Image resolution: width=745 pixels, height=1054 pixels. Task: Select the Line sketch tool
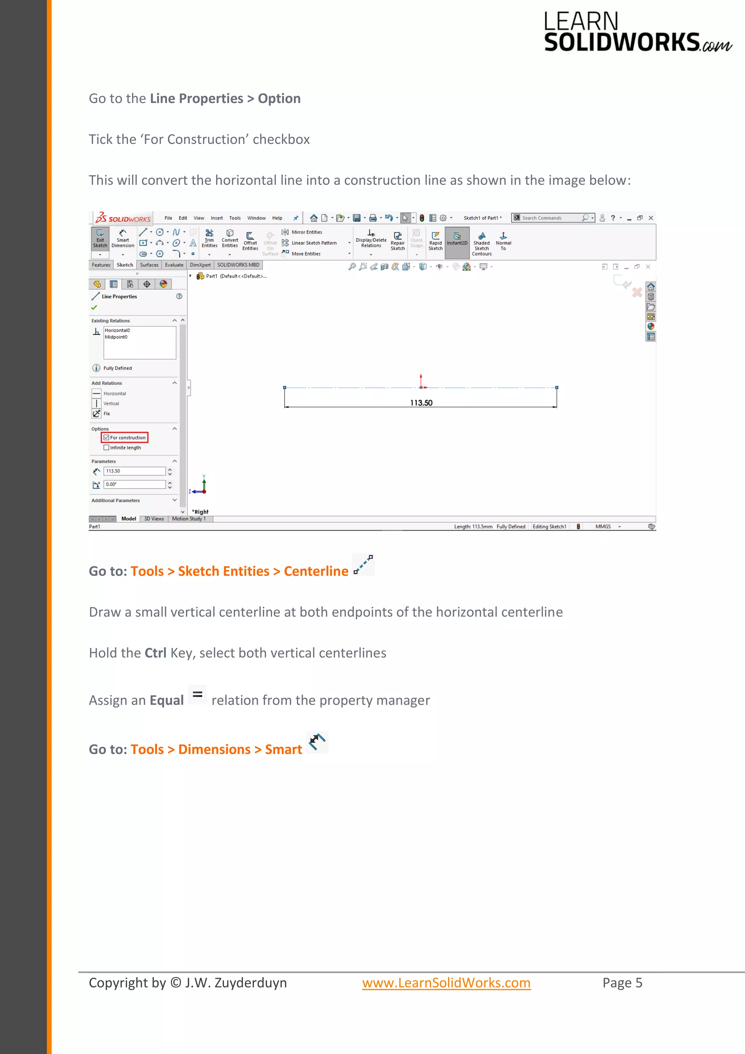143,232
